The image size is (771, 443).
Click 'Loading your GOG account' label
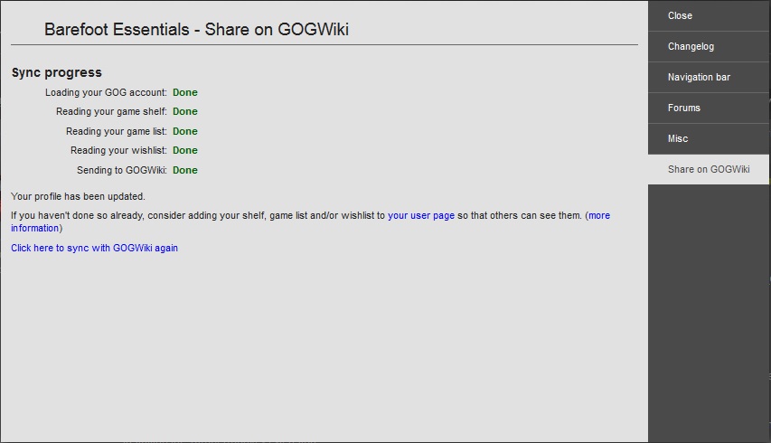(106, 92)
